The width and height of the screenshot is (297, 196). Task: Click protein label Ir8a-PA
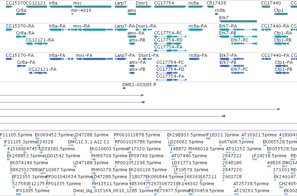tap(57, 55)
